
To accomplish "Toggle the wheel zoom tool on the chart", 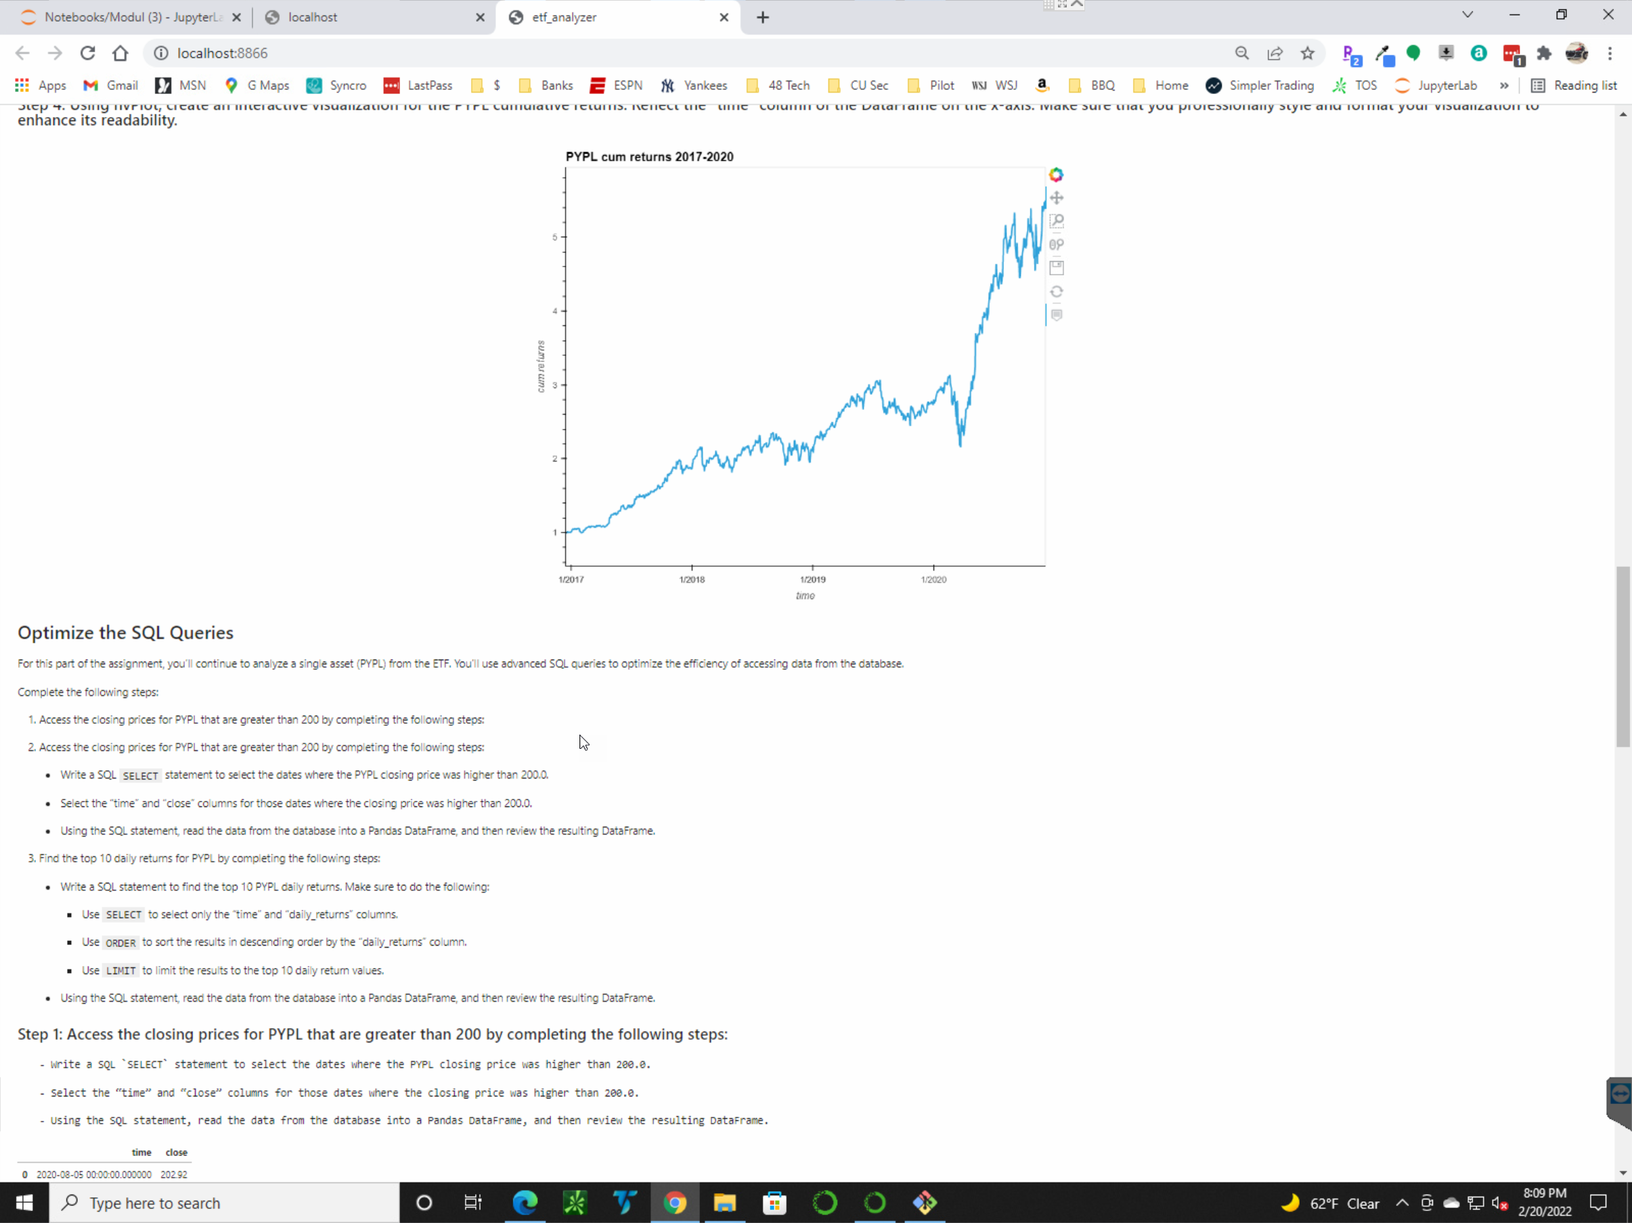I will pyautogui.click(x=1057, y=244).
